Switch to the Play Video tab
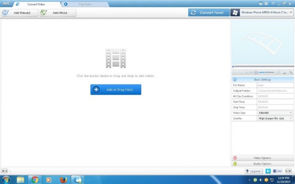The height and width of the screenshot is (184, 295). (x=85, y=4)
